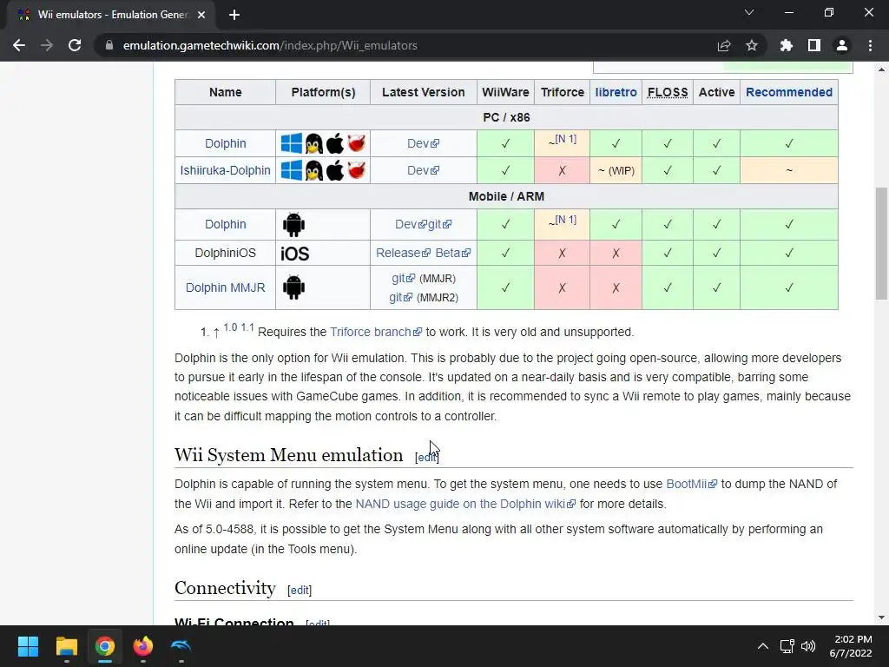Click the 1.0 footnote backlink
The height and width of the screenshot is (667, 889).
(230, 327)
